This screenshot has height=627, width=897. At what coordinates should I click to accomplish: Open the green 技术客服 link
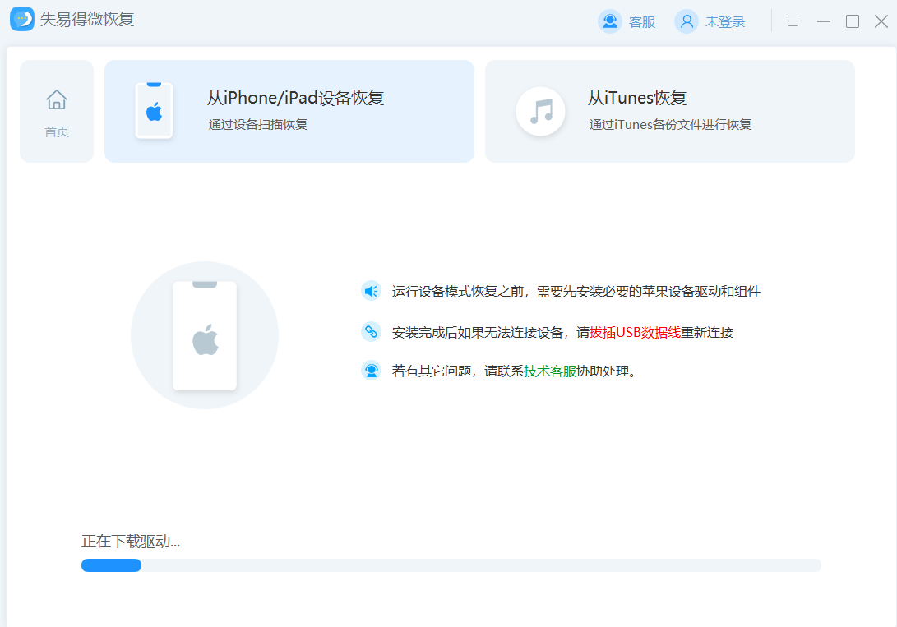550,371
